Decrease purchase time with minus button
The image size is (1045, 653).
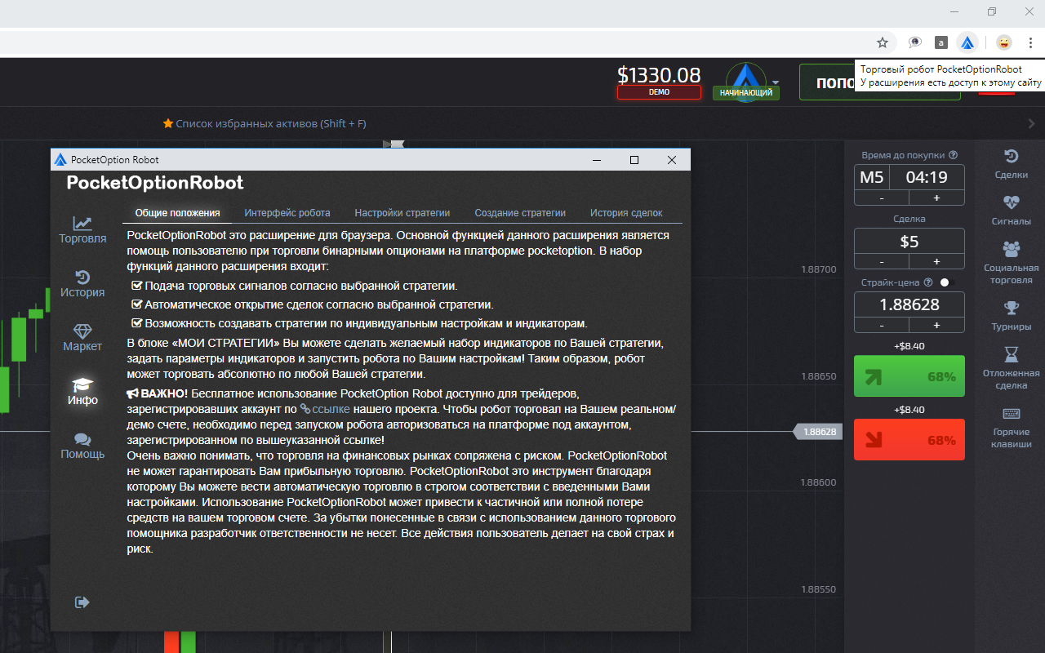coord(882,198)
